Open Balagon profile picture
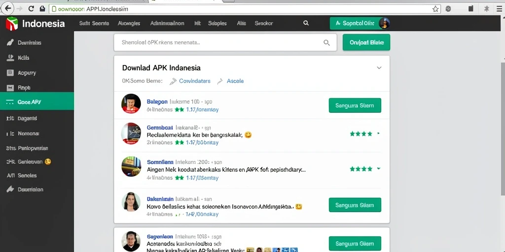The width and height of the screenshot is (505, 252). click(131, 103)
